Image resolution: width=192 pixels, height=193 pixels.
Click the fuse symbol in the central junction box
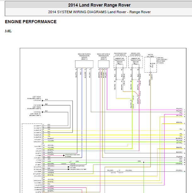[151, 65]
